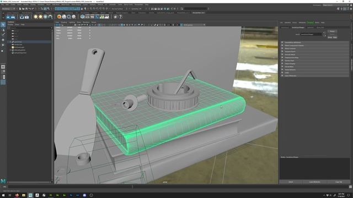Open the Lighting viewport menu
This screenshot has height=198, width=353.
click(x=72, y=22)
